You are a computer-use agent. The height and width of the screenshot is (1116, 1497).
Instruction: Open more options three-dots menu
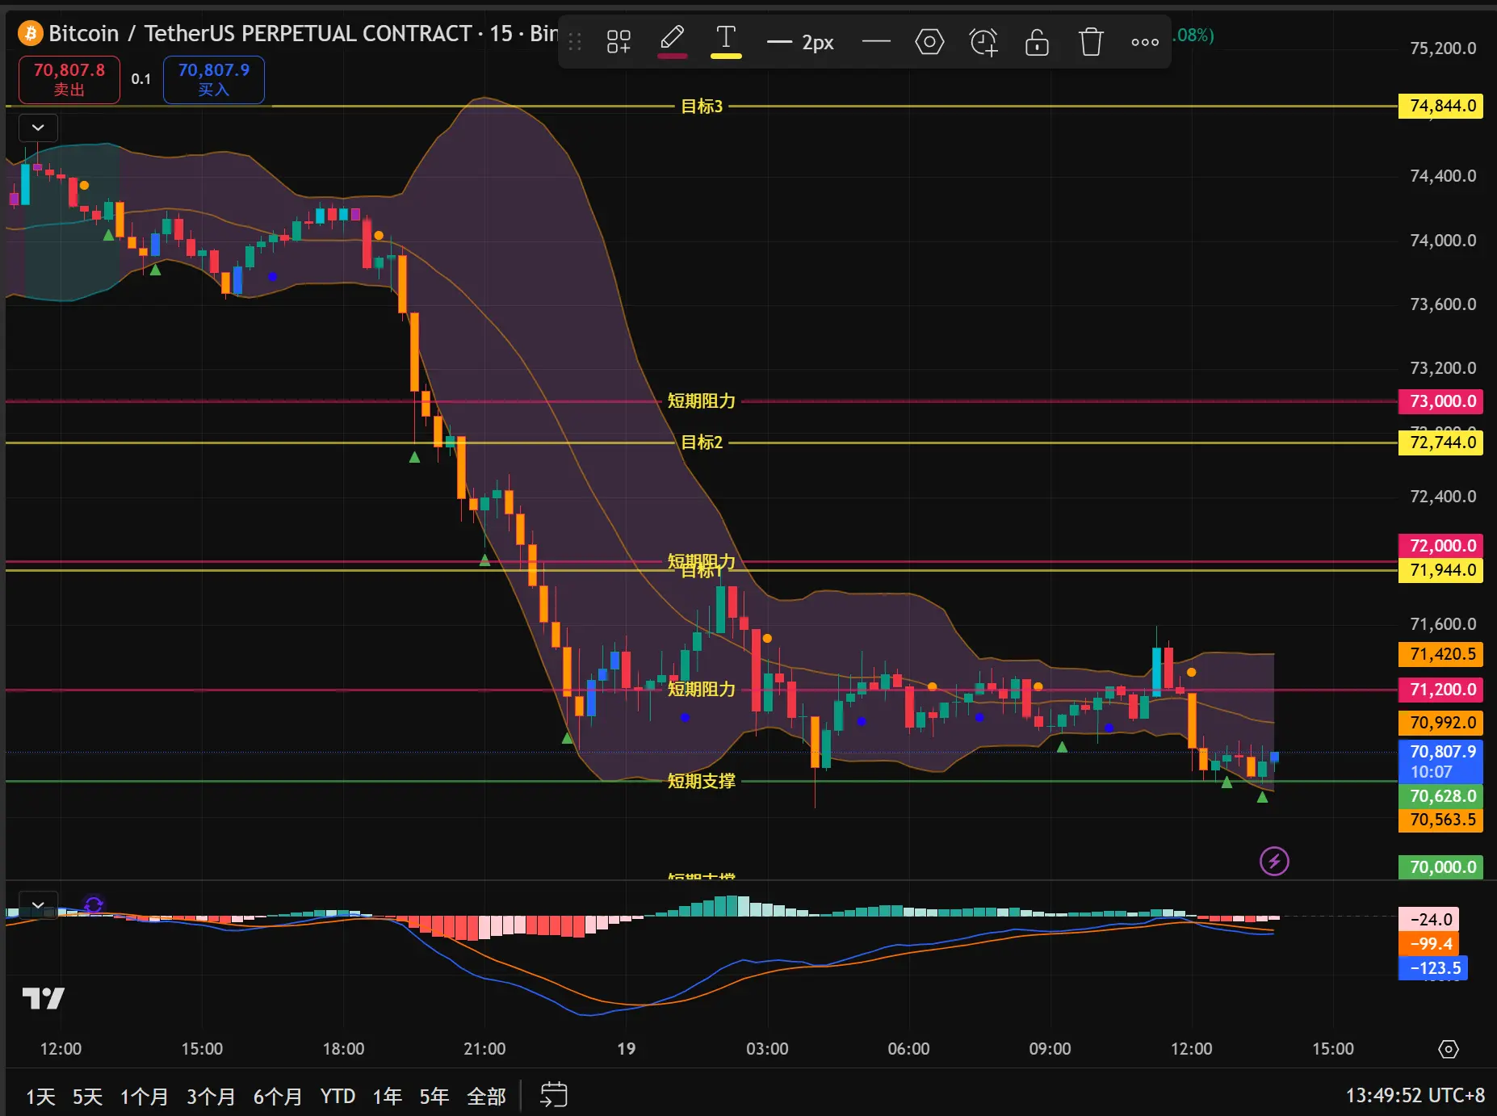1145,42
